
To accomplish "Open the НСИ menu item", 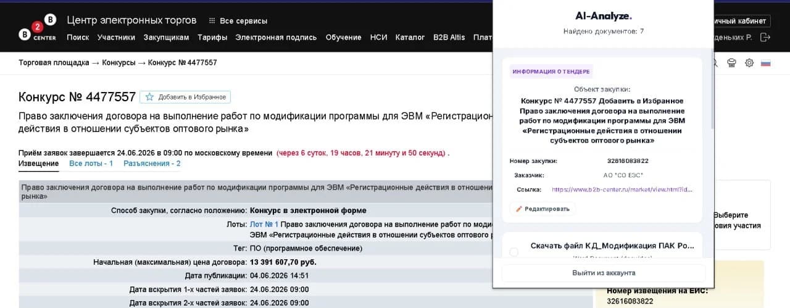I will click(x=379, y=37).
